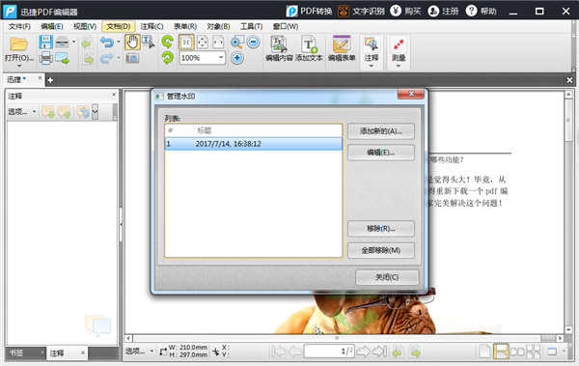Viewport: 579px width, 366px height.
Task: Open the 对象(B) menu
Action: pyautogui.click(x=218, y=27)
